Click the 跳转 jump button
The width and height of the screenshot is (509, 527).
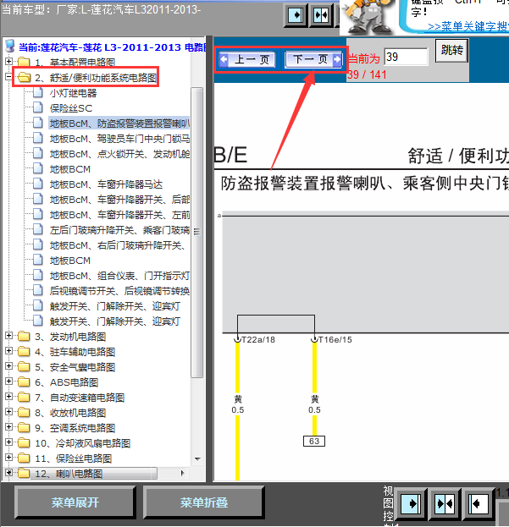coord(451,51)
